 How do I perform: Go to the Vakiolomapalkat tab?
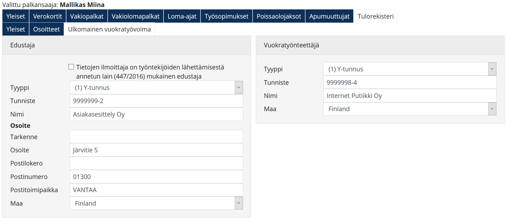click(x=135, y=16)
